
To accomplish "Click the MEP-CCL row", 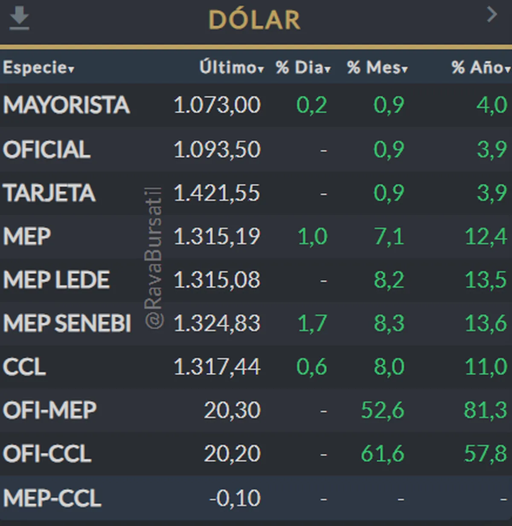I will (256, 498).
